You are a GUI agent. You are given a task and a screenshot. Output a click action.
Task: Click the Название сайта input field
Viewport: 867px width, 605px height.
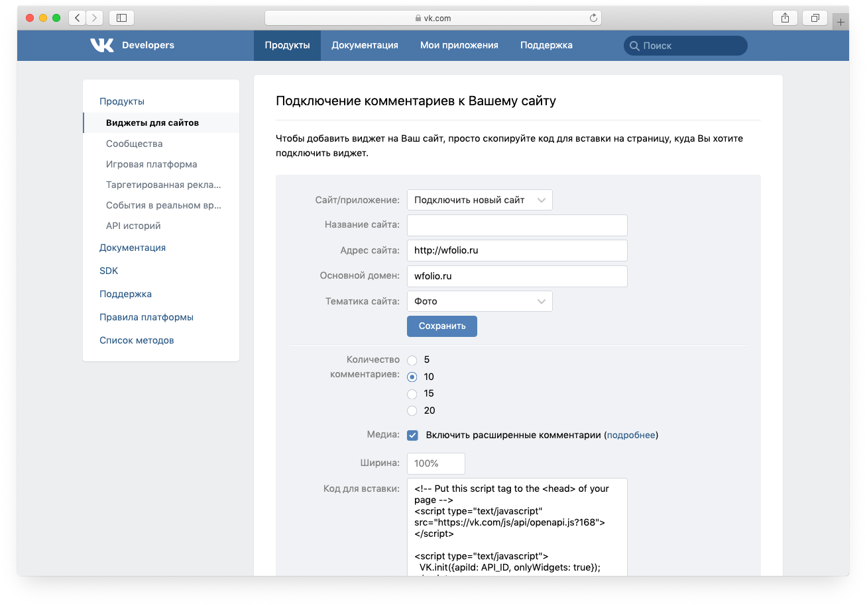(x=517, y=225)
